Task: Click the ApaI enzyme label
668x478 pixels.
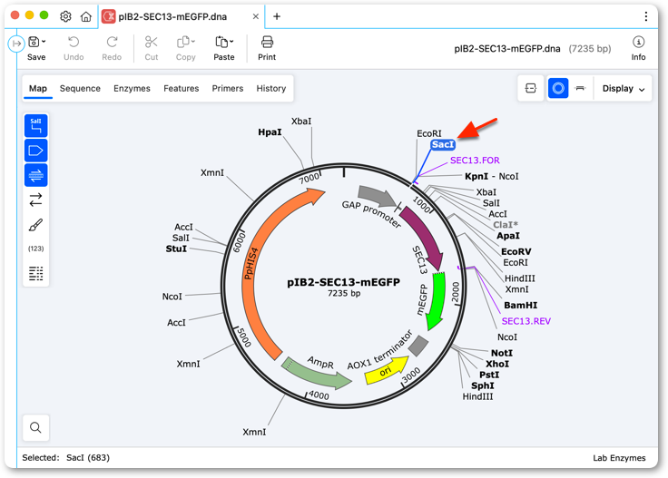Action: coord(508,236)
